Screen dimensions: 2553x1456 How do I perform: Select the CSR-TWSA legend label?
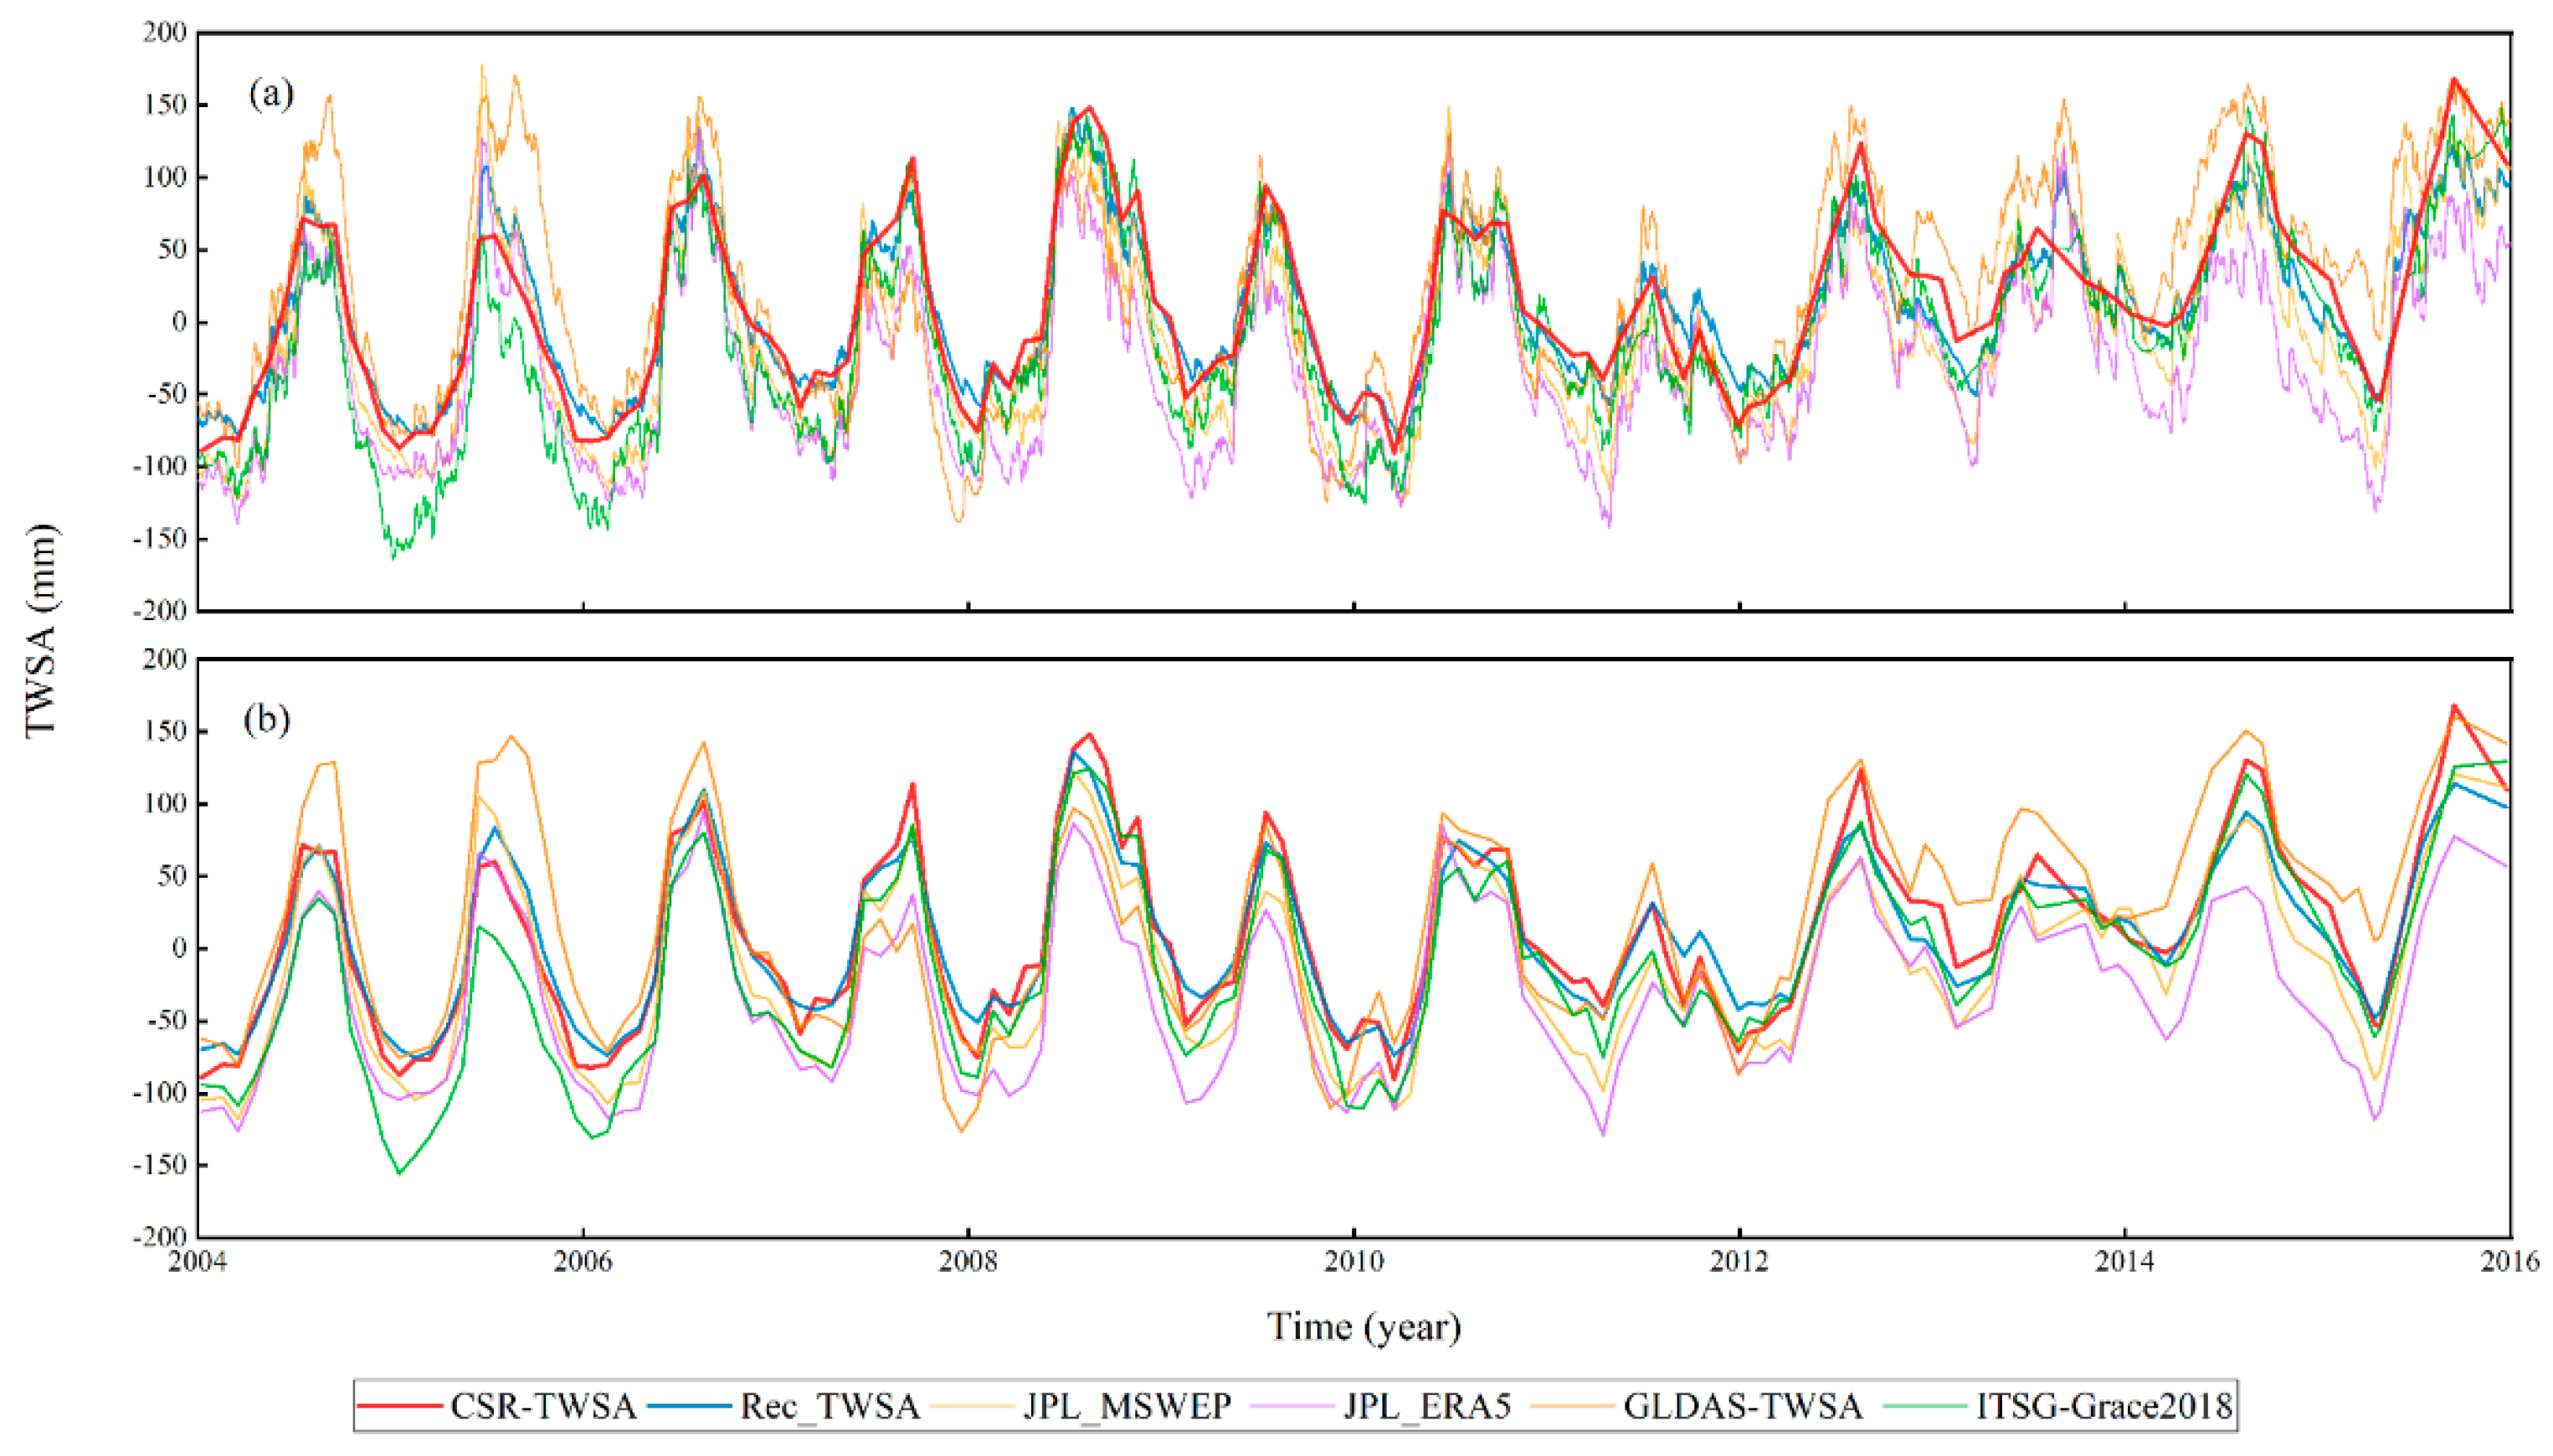pos(543,1406)
